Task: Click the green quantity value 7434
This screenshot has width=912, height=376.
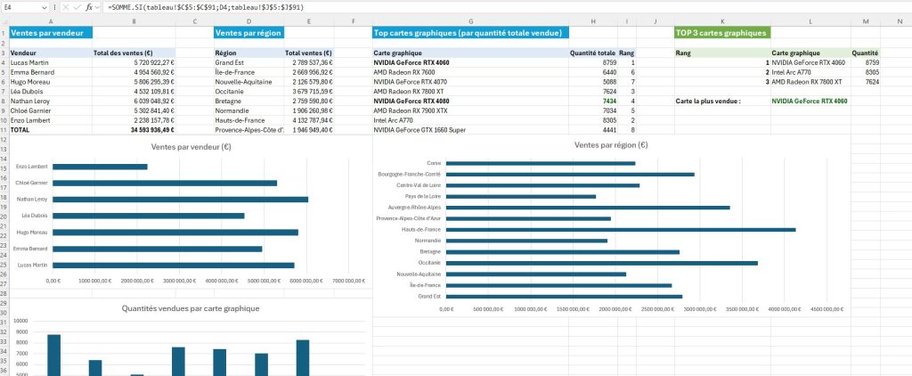Action: pos(593,101)
